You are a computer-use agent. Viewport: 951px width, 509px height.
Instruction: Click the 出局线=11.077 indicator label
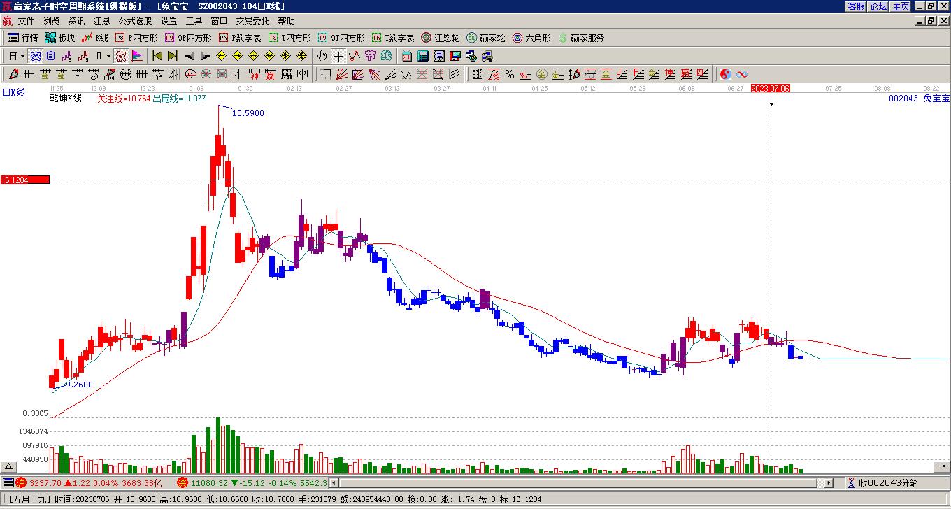pyautogui.click(x=180, y=99)
